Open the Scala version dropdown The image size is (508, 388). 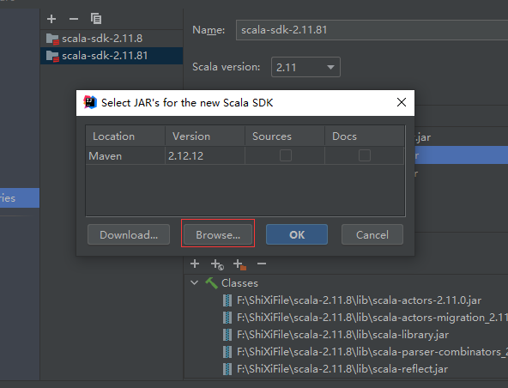(305, 67)
